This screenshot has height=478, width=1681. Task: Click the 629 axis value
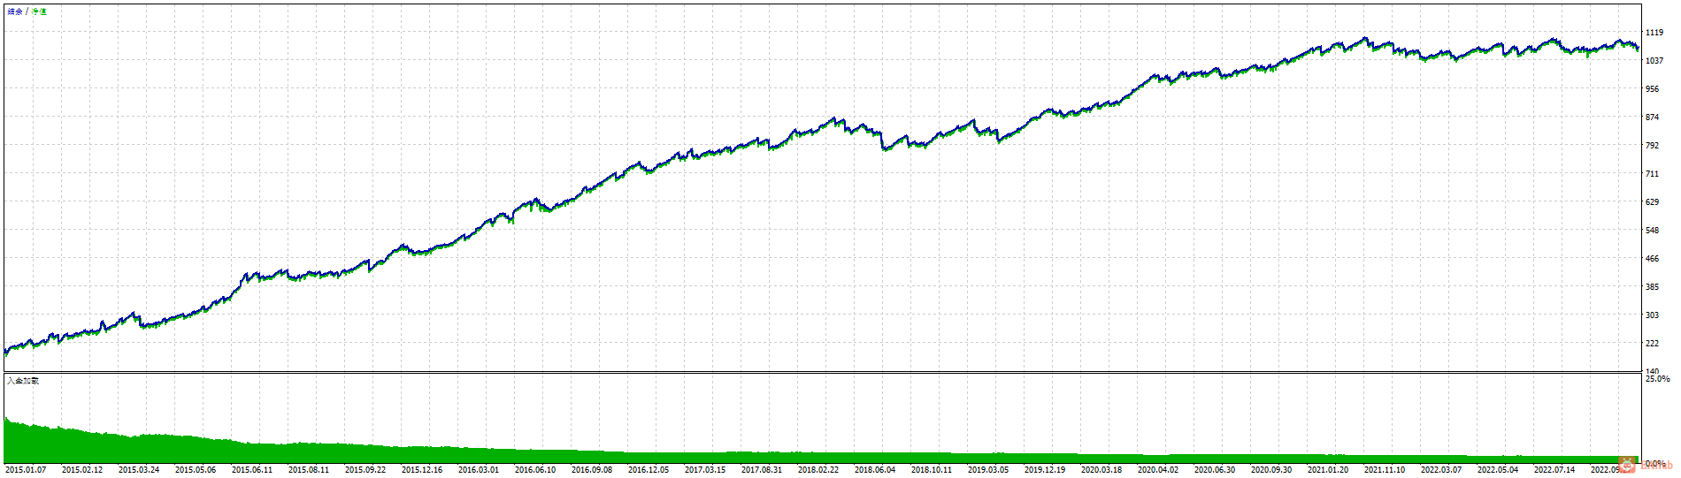(1652, 202)
